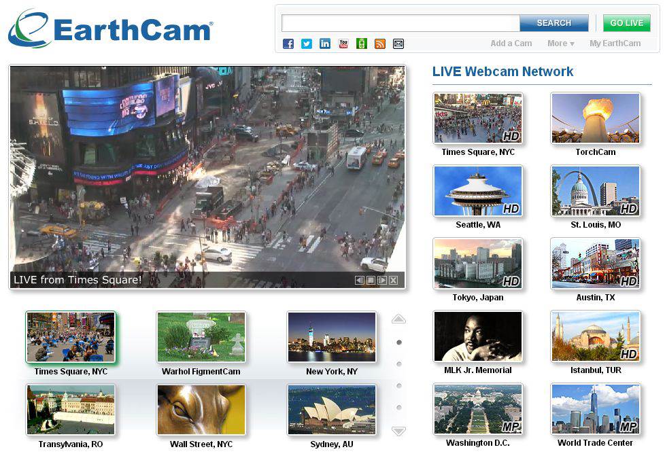Image resolution: width=665 pixels, height=458 pixels.
Task: Open the Austin, TX thumbnail
Action: [x=596, y=264]
